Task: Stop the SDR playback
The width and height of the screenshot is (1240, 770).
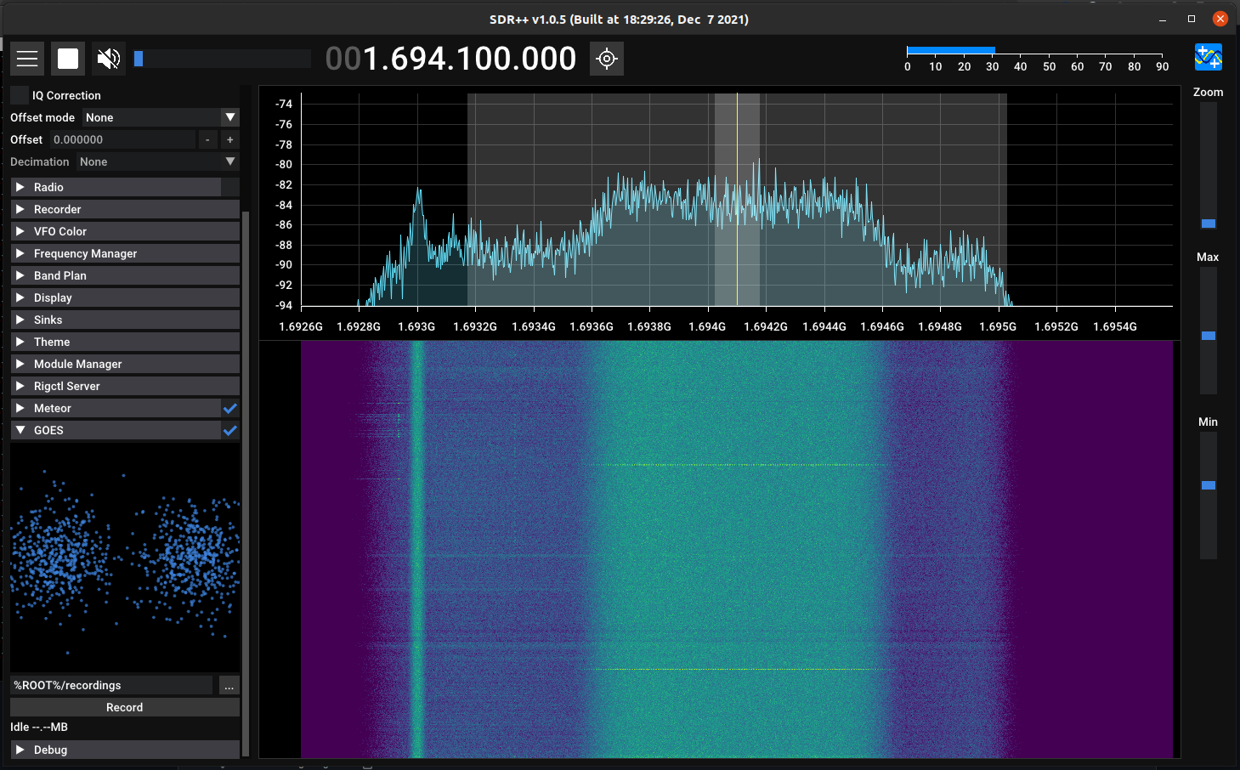Action: pyautogui.click(x=68, y=59)
